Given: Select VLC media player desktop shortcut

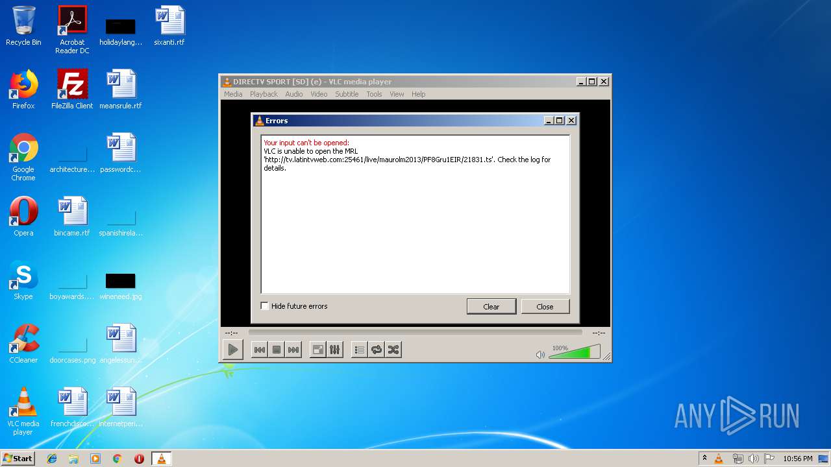Looking at the screenshot, I should (x=23, y=412).
